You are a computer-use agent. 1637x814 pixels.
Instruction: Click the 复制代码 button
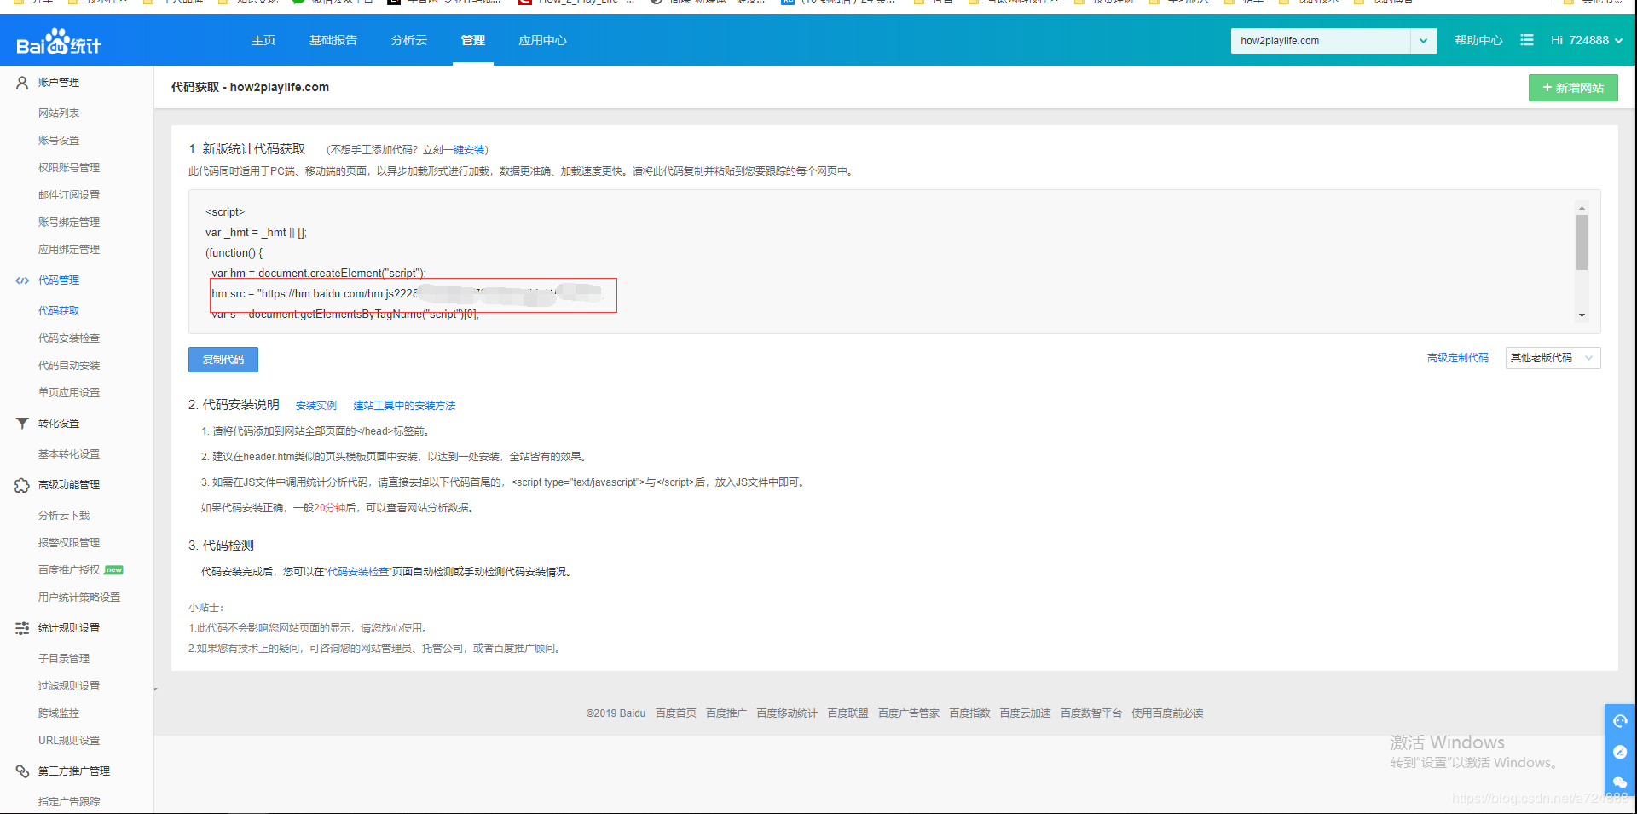(x=223, y=360)
